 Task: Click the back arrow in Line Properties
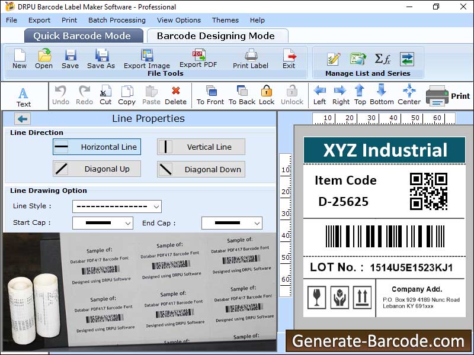pyautogui.click(x=22, y=118)
